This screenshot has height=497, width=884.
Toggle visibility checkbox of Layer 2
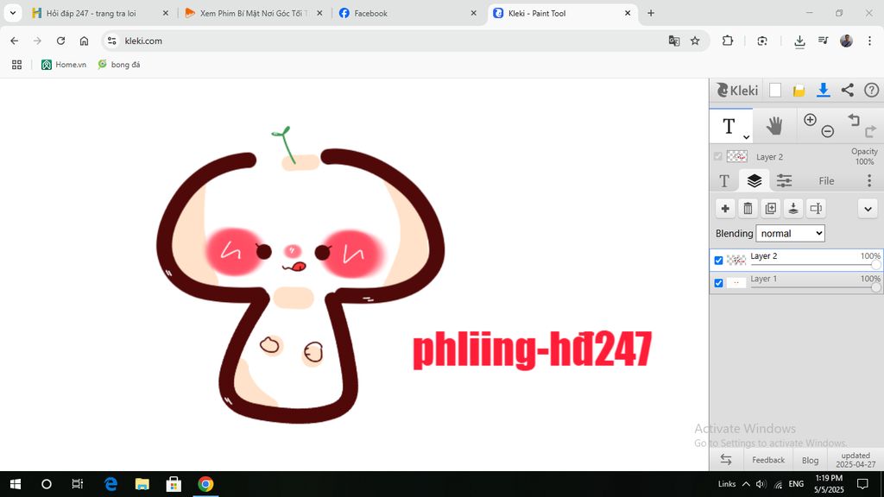718,261
